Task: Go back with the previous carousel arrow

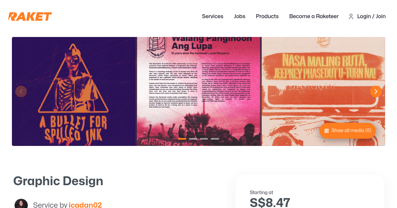Action: pos(21,91)
